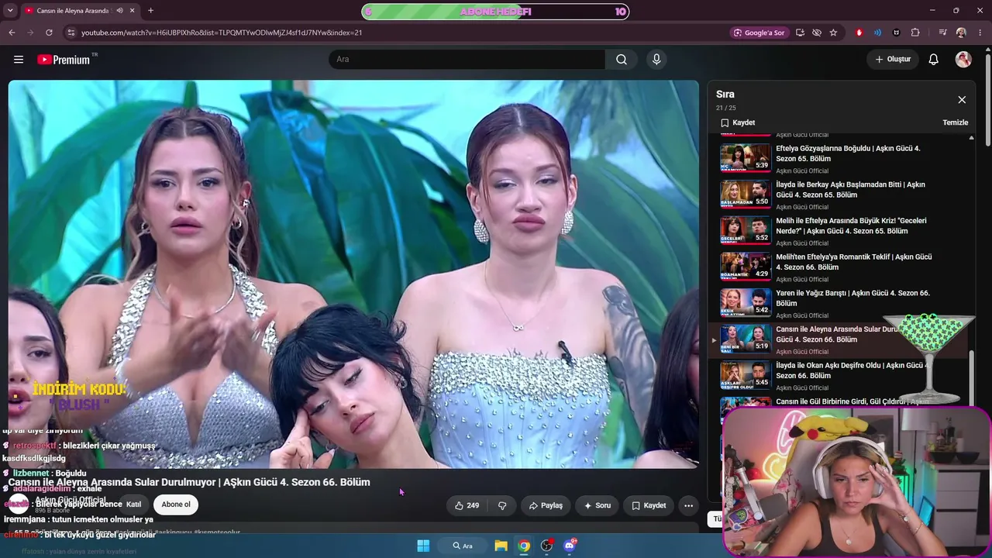Click the install app icon in address bar

pos(800,33)
